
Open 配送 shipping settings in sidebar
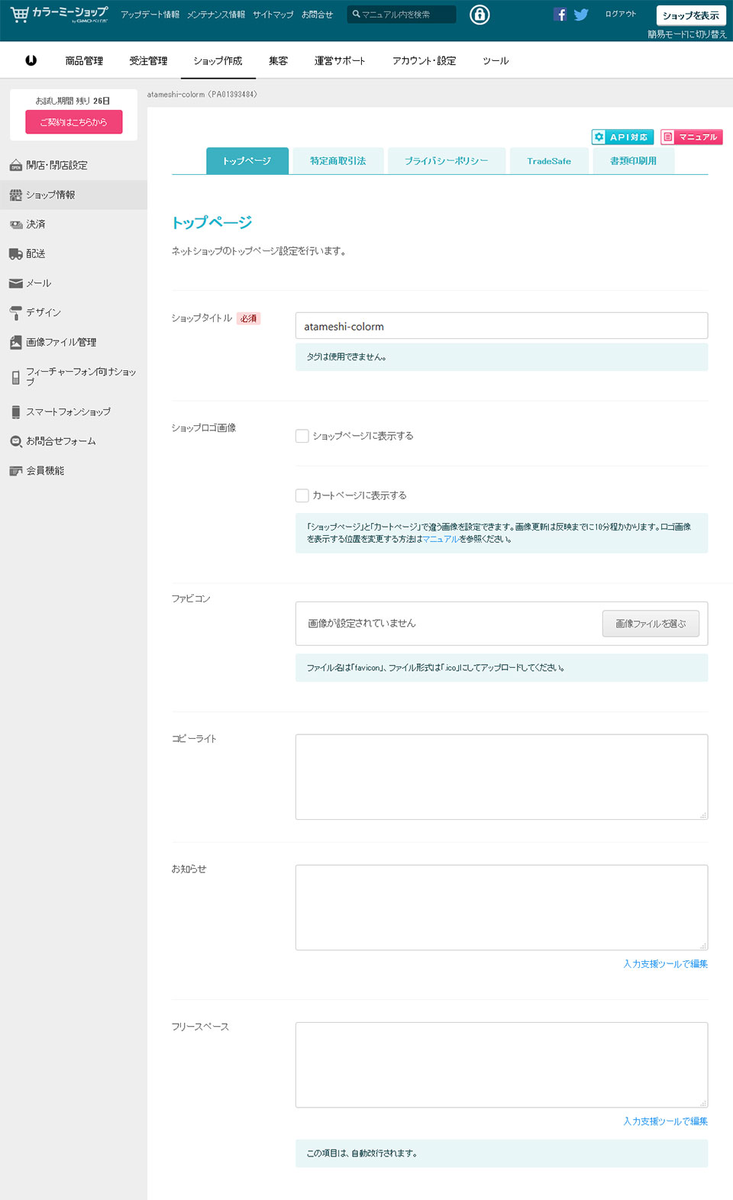tap(36, 253)
